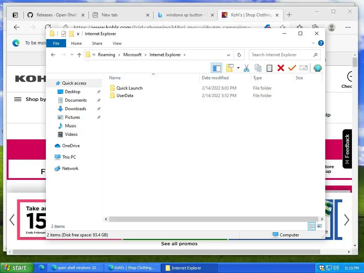Click Edge browser back arrow

(17, 27)
